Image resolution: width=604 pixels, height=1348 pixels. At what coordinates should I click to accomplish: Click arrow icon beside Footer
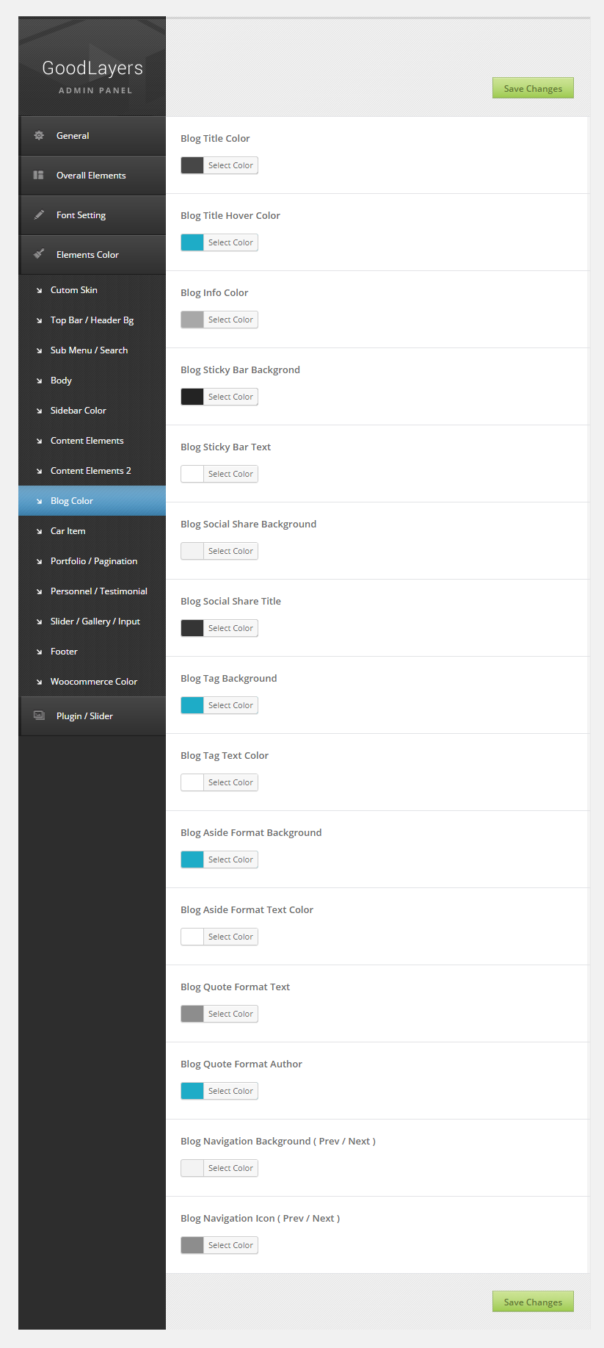click(x=39, y=652)
